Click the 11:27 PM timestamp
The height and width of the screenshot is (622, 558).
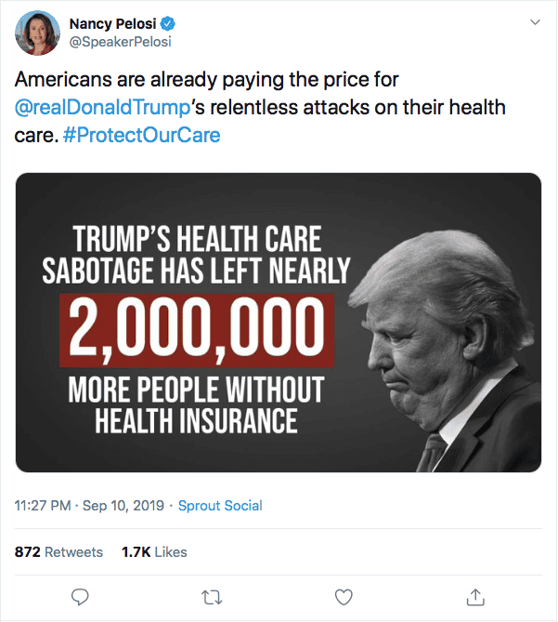[43, 506]
